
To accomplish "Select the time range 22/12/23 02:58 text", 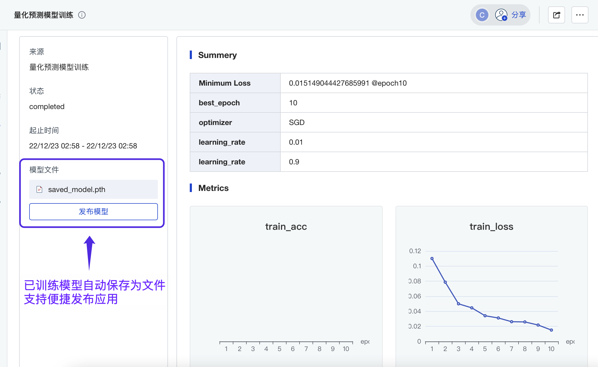I will click(83, 146).
